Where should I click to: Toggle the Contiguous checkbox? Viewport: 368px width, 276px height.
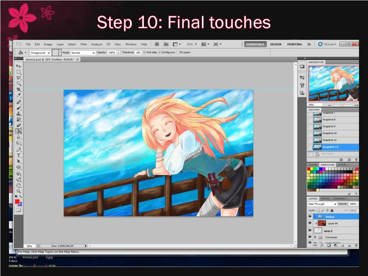159,52
